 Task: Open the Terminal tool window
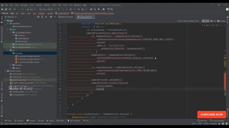[31, 121]
